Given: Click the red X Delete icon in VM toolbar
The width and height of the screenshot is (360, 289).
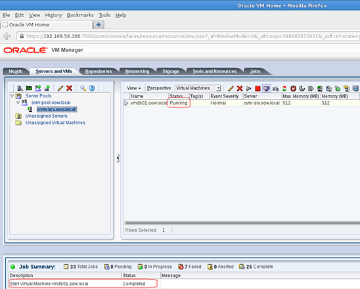Looking at the screenshot, I should point(240,88).
